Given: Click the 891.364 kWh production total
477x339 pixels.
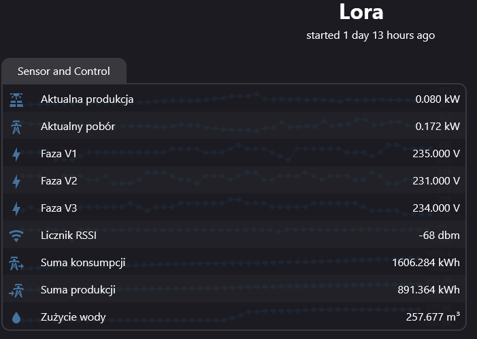Looking at the screenshot, I should (x=429, y=290).
